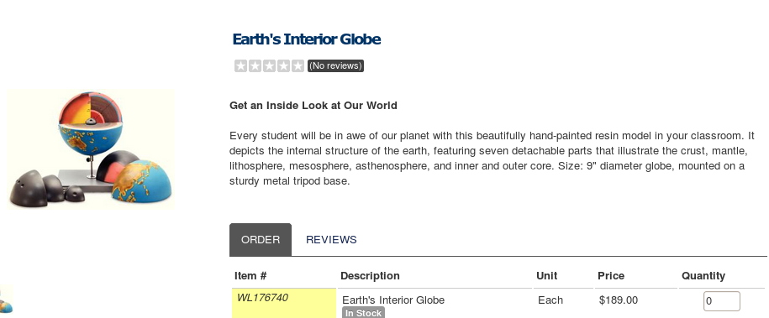
Task: Click the $189.00 price cell
Action: point(619,300)
